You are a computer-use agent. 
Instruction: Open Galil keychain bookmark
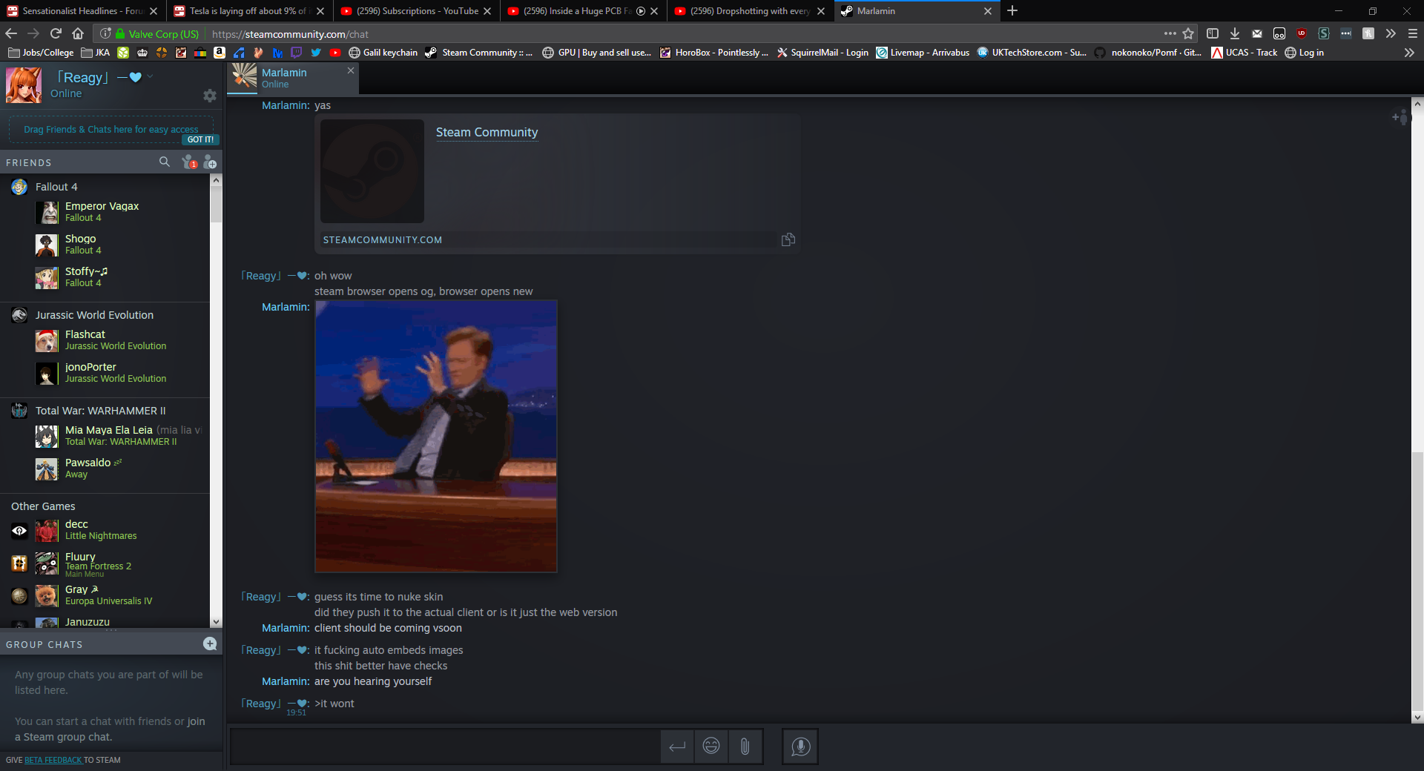click(383, 53)
